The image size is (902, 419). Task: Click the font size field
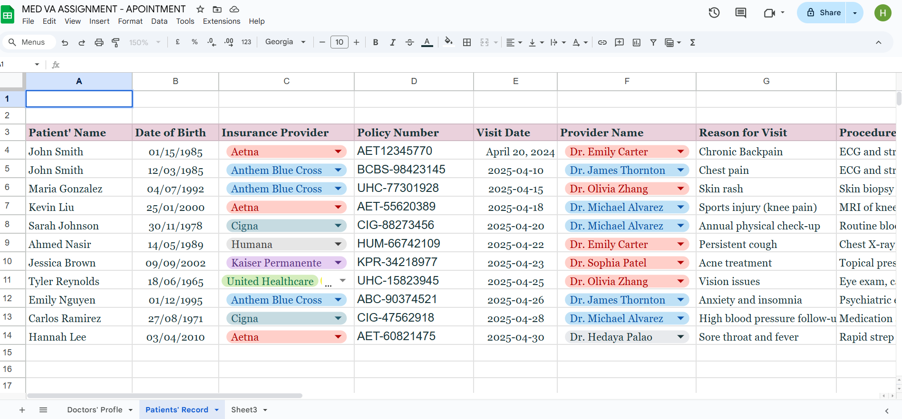pyautogui.click(x=339, y=42)
